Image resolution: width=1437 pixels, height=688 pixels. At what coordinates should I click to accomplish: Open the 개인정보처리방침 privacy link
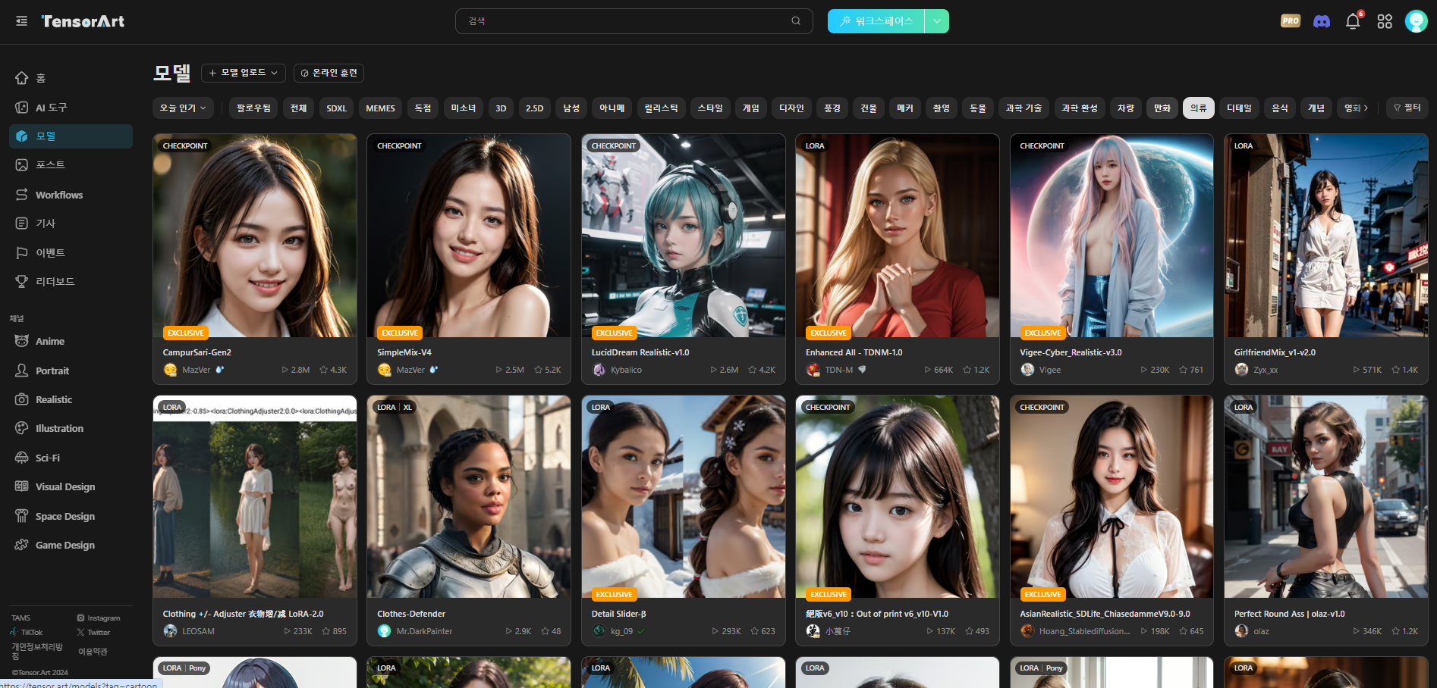click(36, 651)
